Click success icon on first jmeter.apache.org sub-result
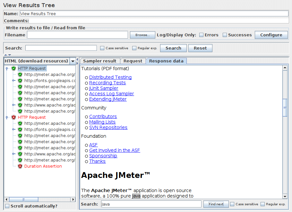The height and width of the screenshot is (212, 292). click(19, 74)
